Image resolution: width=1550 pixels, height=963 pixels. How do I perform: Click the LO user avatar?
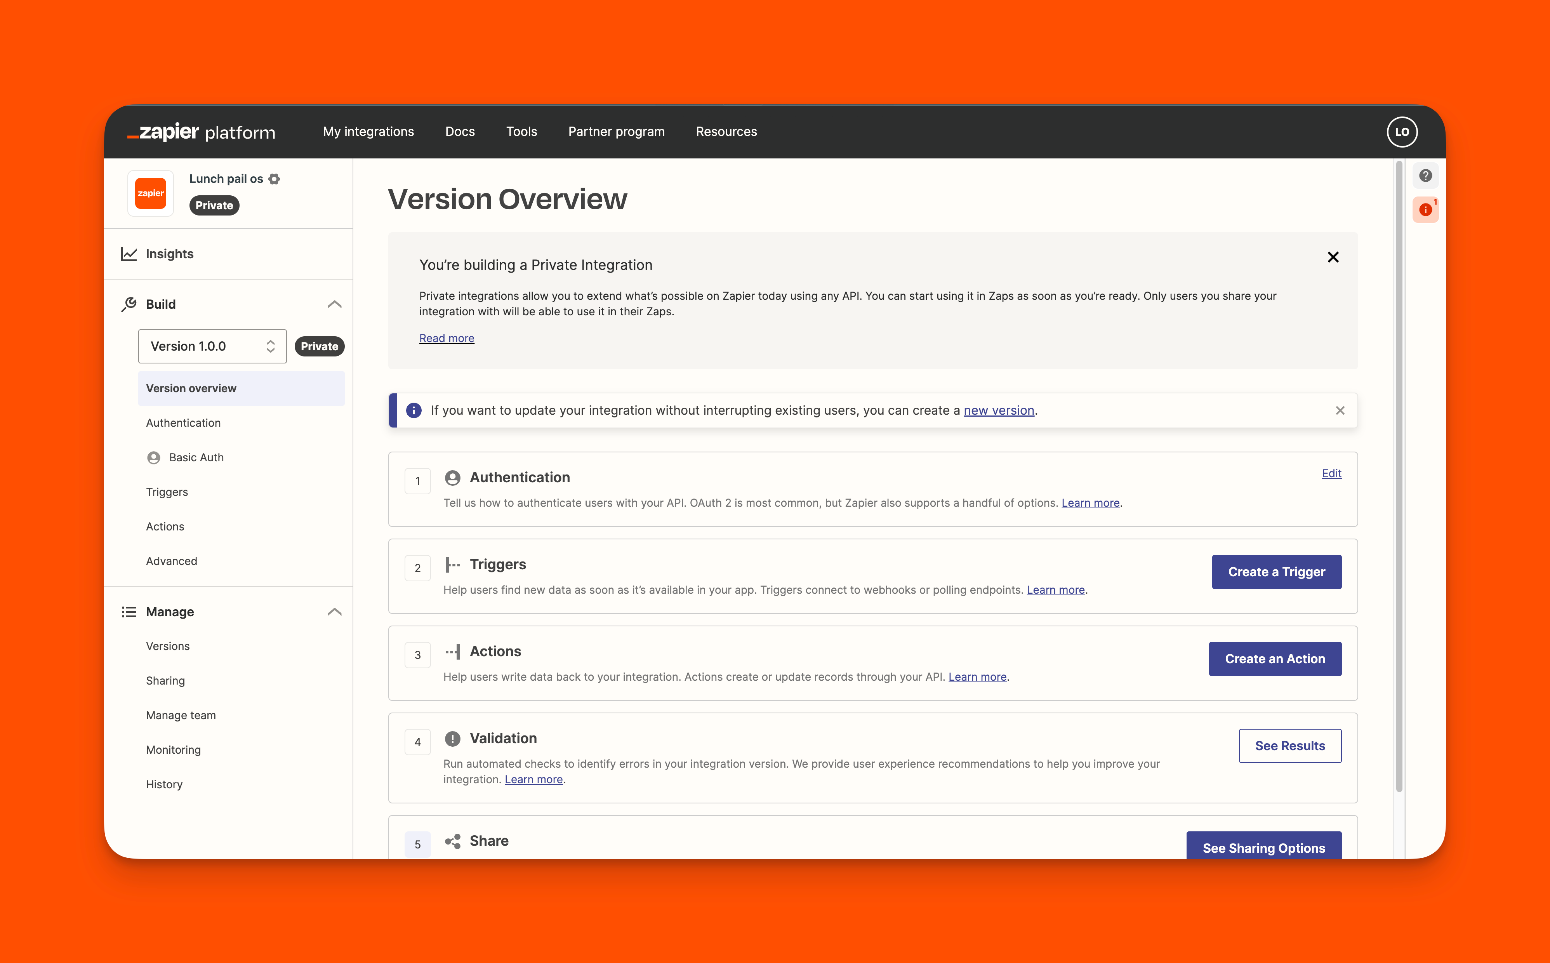1402,132
